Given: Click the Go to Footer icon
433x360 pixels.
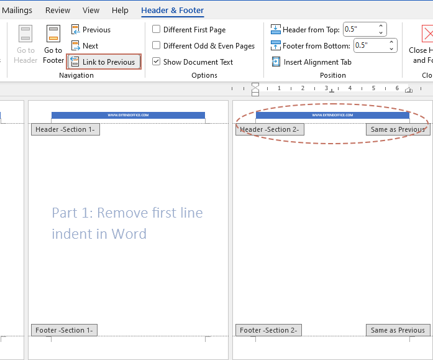Looking at the screenshot, I should [53, 35].
